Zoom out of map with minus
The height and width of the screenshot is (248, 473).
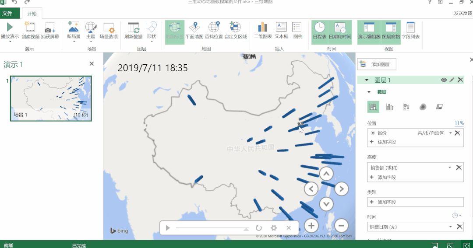tap(341, 225)
